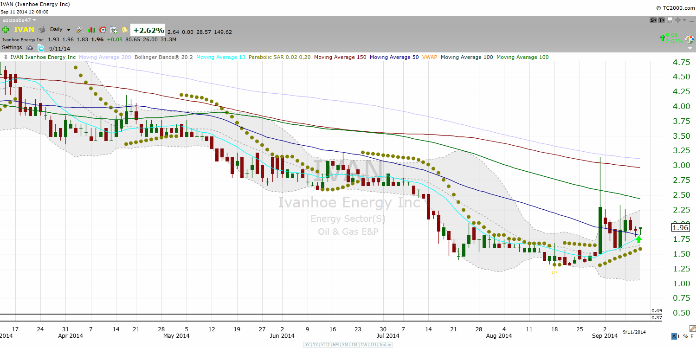Expand the white arrow below the palette
Viewport: 696px width, 348px height.
pos(691,48)
